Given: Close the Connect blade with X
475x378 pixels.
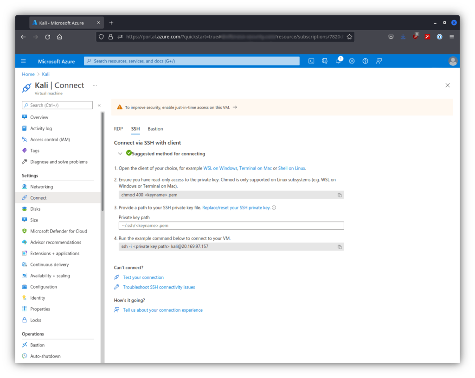Looking at the screenshot, I should click(x=447, y=85).
